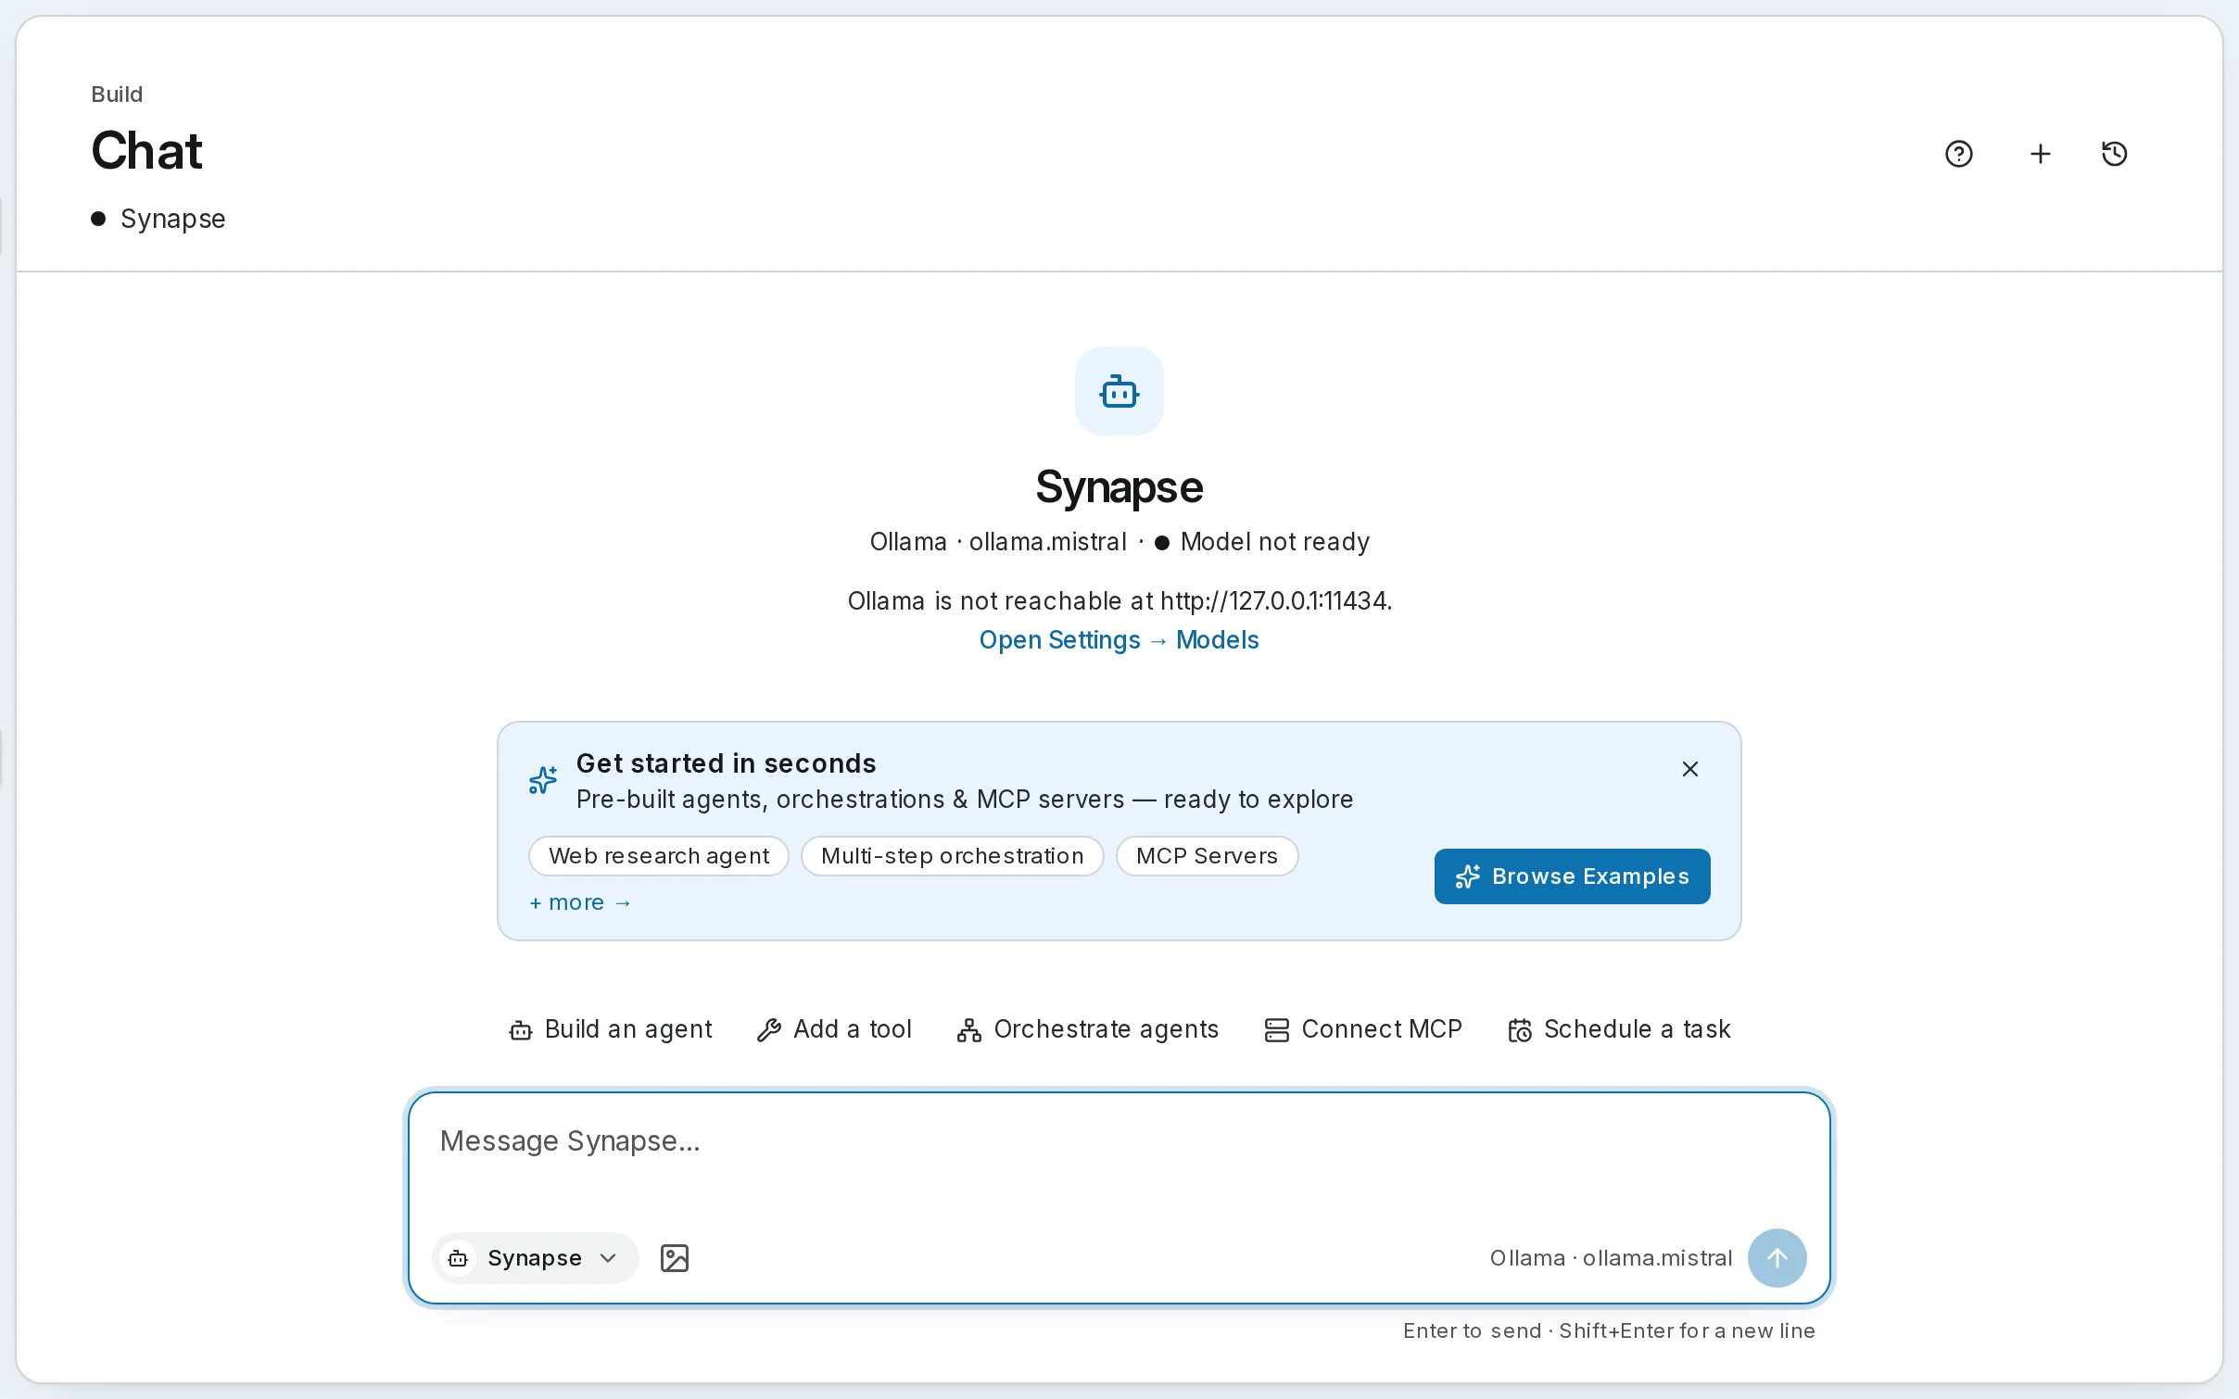Choose Orchestrate agents suggestion
The image size is (2239, 1399).
coord(1088,1029)
